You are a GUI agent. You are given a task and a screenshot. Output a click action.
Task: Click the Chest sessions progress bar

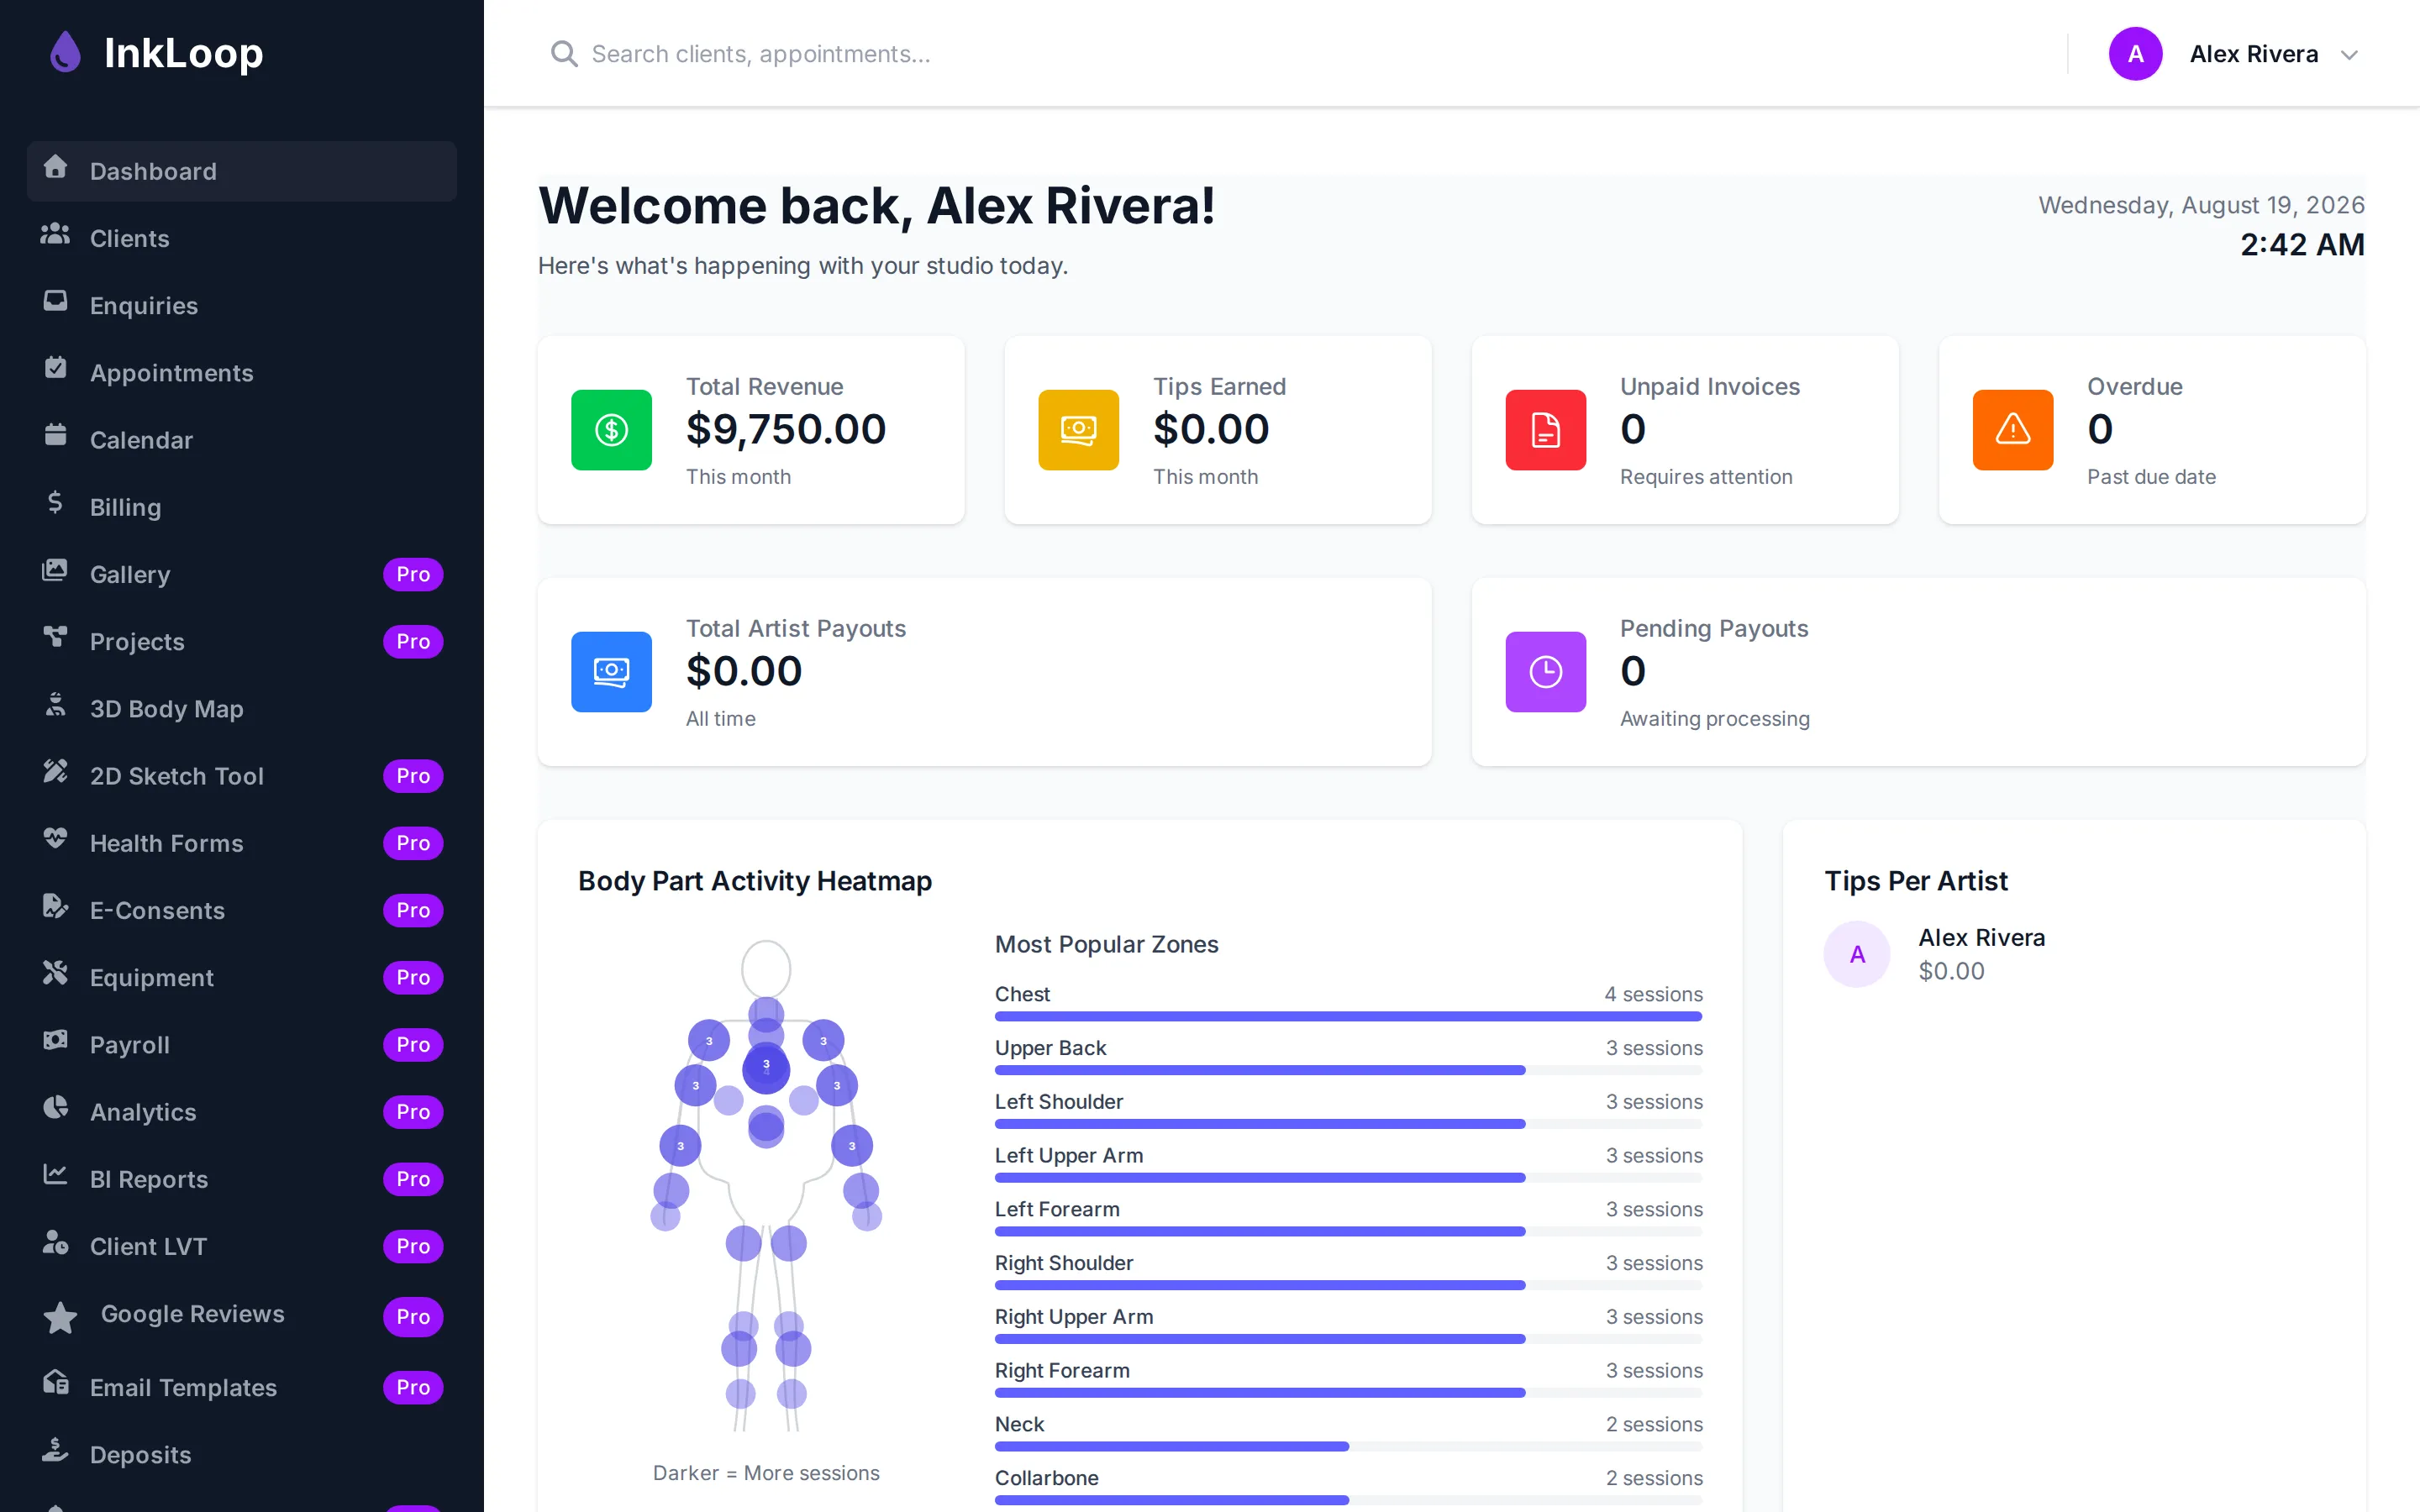[1348, 1016]
